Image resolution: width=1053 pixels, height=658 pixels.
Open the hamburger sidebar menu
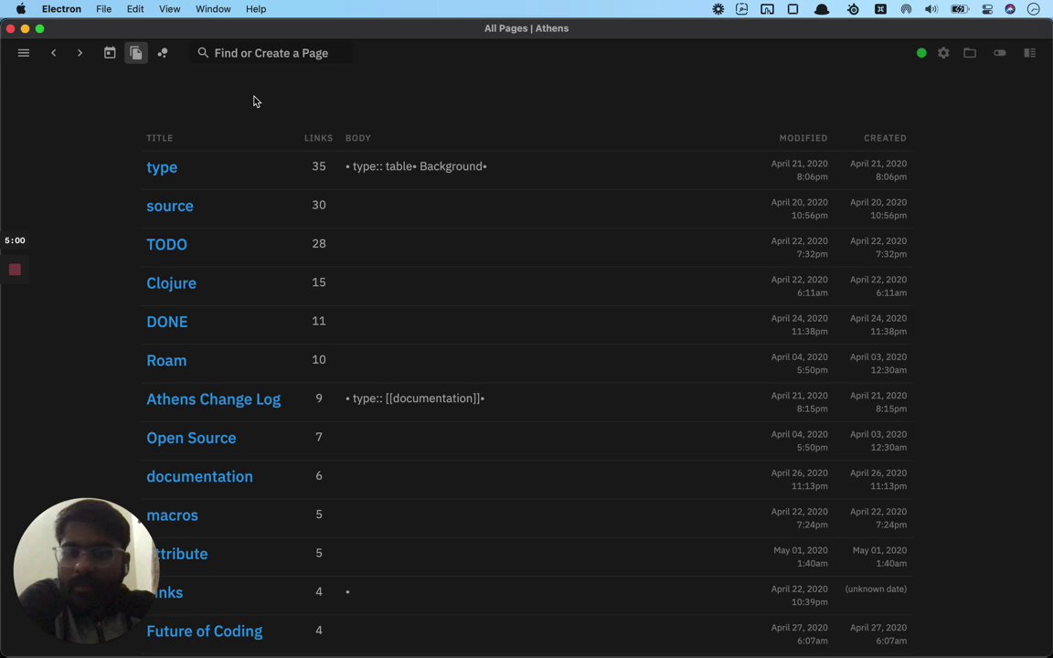click(24, 53)
